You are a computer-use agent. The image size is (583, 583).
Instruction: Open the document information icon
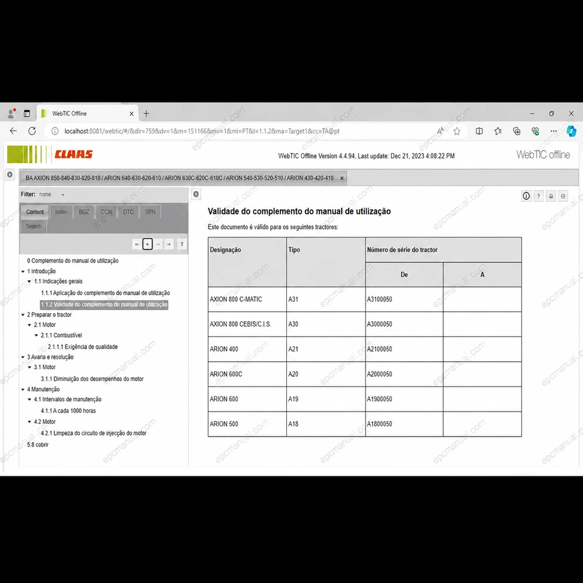(526, 196)
